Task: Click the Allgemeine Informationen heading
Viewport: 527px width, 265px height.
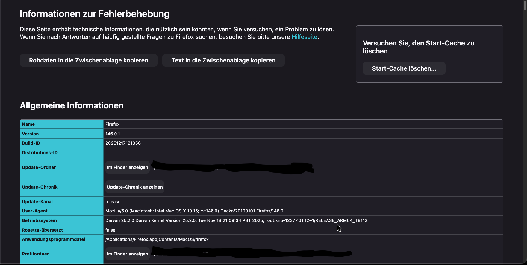Action: tap(72, 105)
